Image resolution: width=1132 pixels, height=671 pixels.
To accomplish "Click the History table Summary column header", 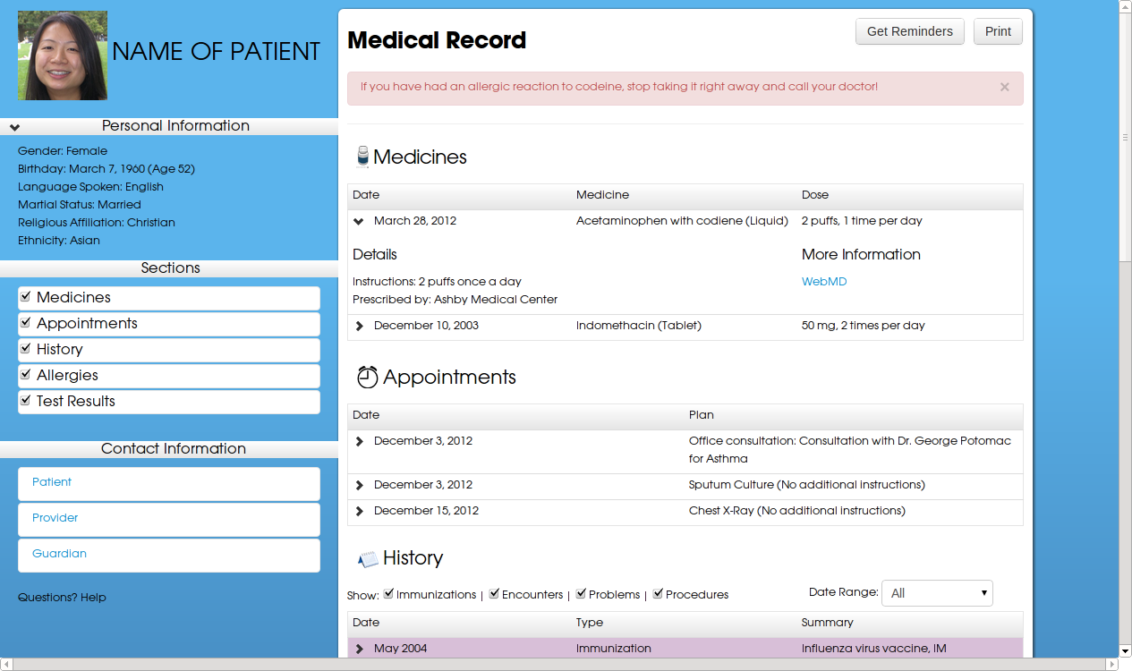I will (x=828, y=623).
